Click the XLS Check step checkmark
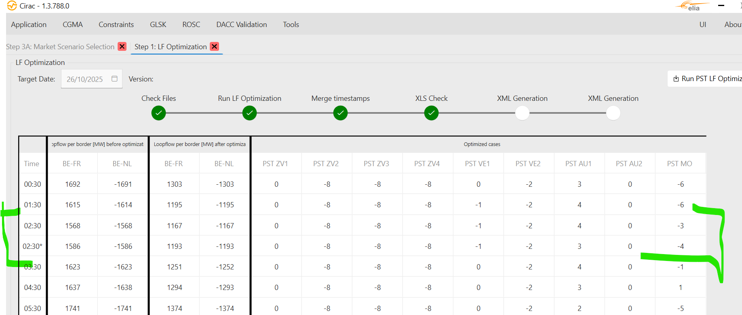742x315 pixels. point(431,113)
